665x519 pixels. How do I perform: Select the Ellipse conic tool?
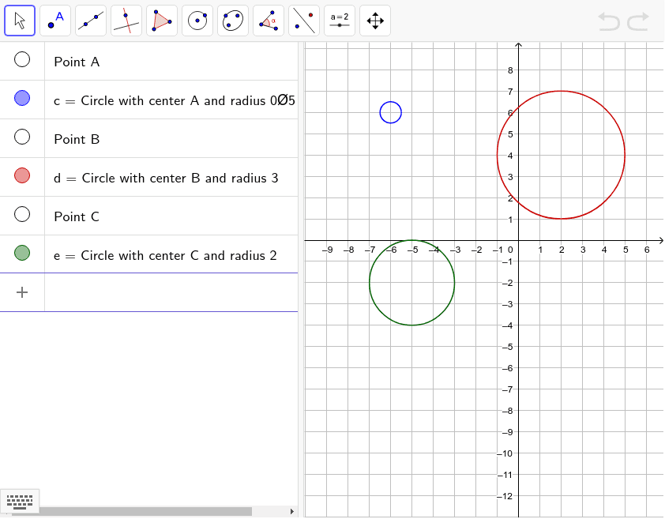(233, 21)
